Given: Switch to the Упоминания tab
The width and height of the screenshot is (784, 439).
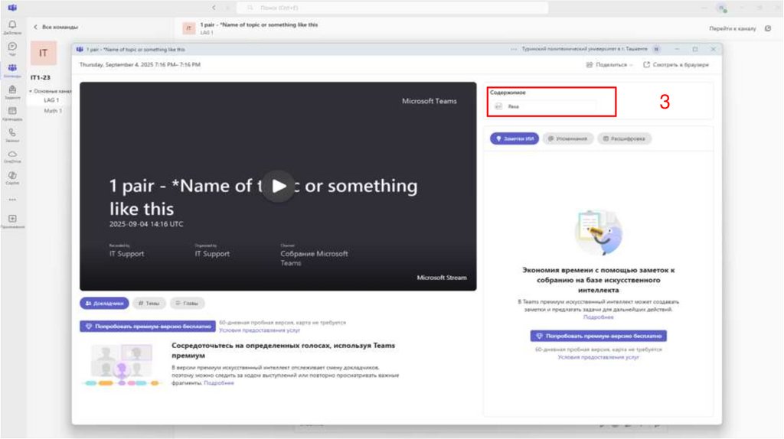Looking at the screenshot, I should (x=567, y=139).
